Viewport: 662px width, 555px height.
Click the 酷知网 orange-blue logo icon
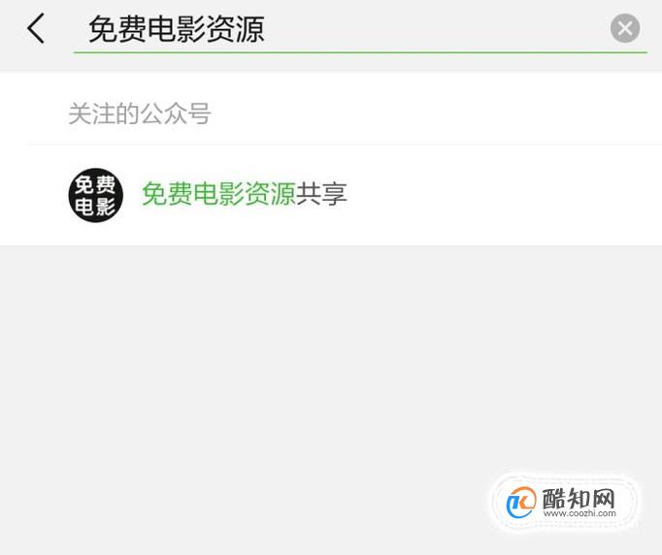521,503
